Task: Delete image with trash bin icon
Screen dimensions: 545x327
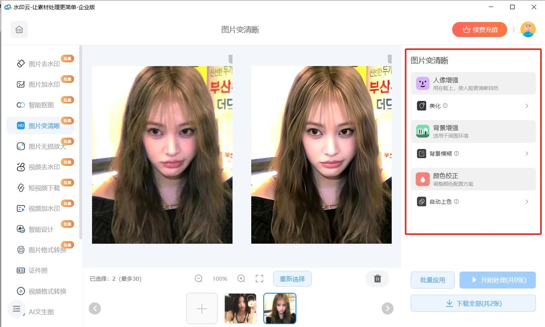Action: coord(377,279)
